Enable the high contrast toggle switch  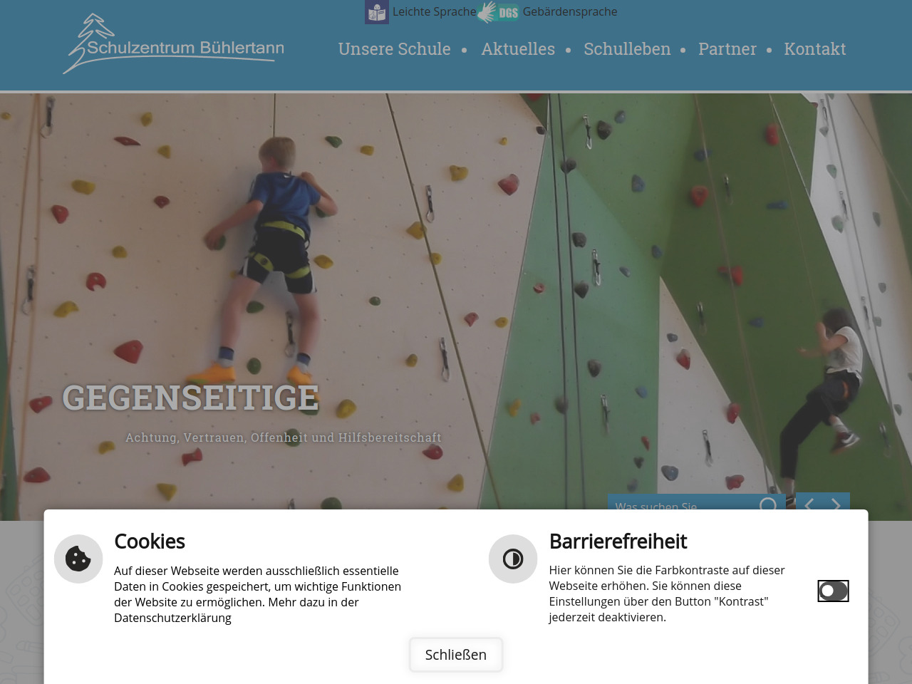(833, 591)
